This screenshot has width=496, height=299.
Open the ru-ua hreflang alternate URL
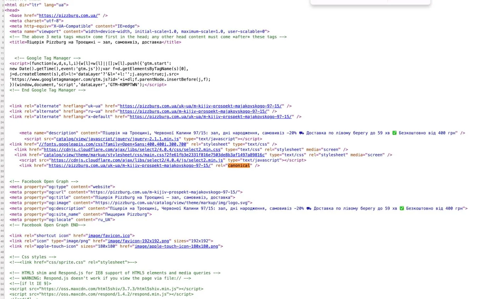[193, 111]
